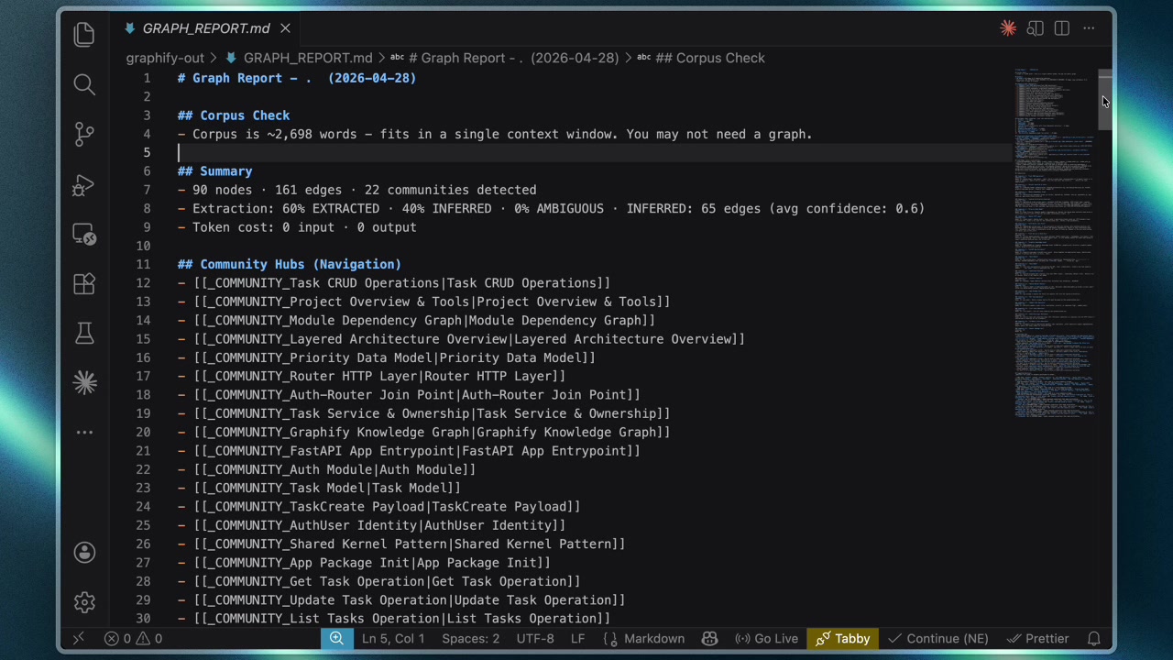
Task: Click the orange Claude icon in editor title bar
Action: click(x=1008, y=28)
